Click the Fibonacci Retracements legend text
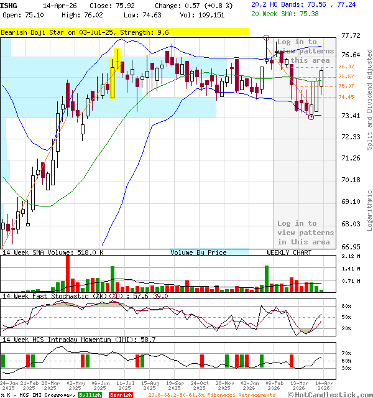This screenshot has height=398, width=373. [x=212, y=395]
